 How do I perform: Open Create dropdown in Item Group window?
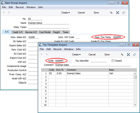pyautogui.click(x=66, y=13)
